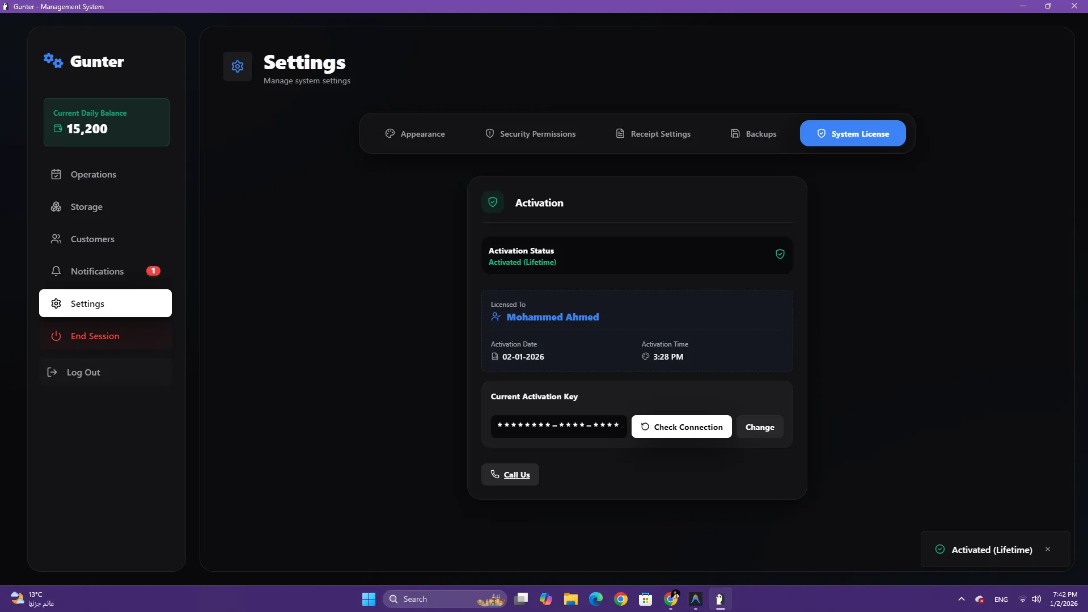The width and height of the screenshot is (1088, 612).
Task: Click the wallet icon beside 15,200
Action: [x=58, y=129]
